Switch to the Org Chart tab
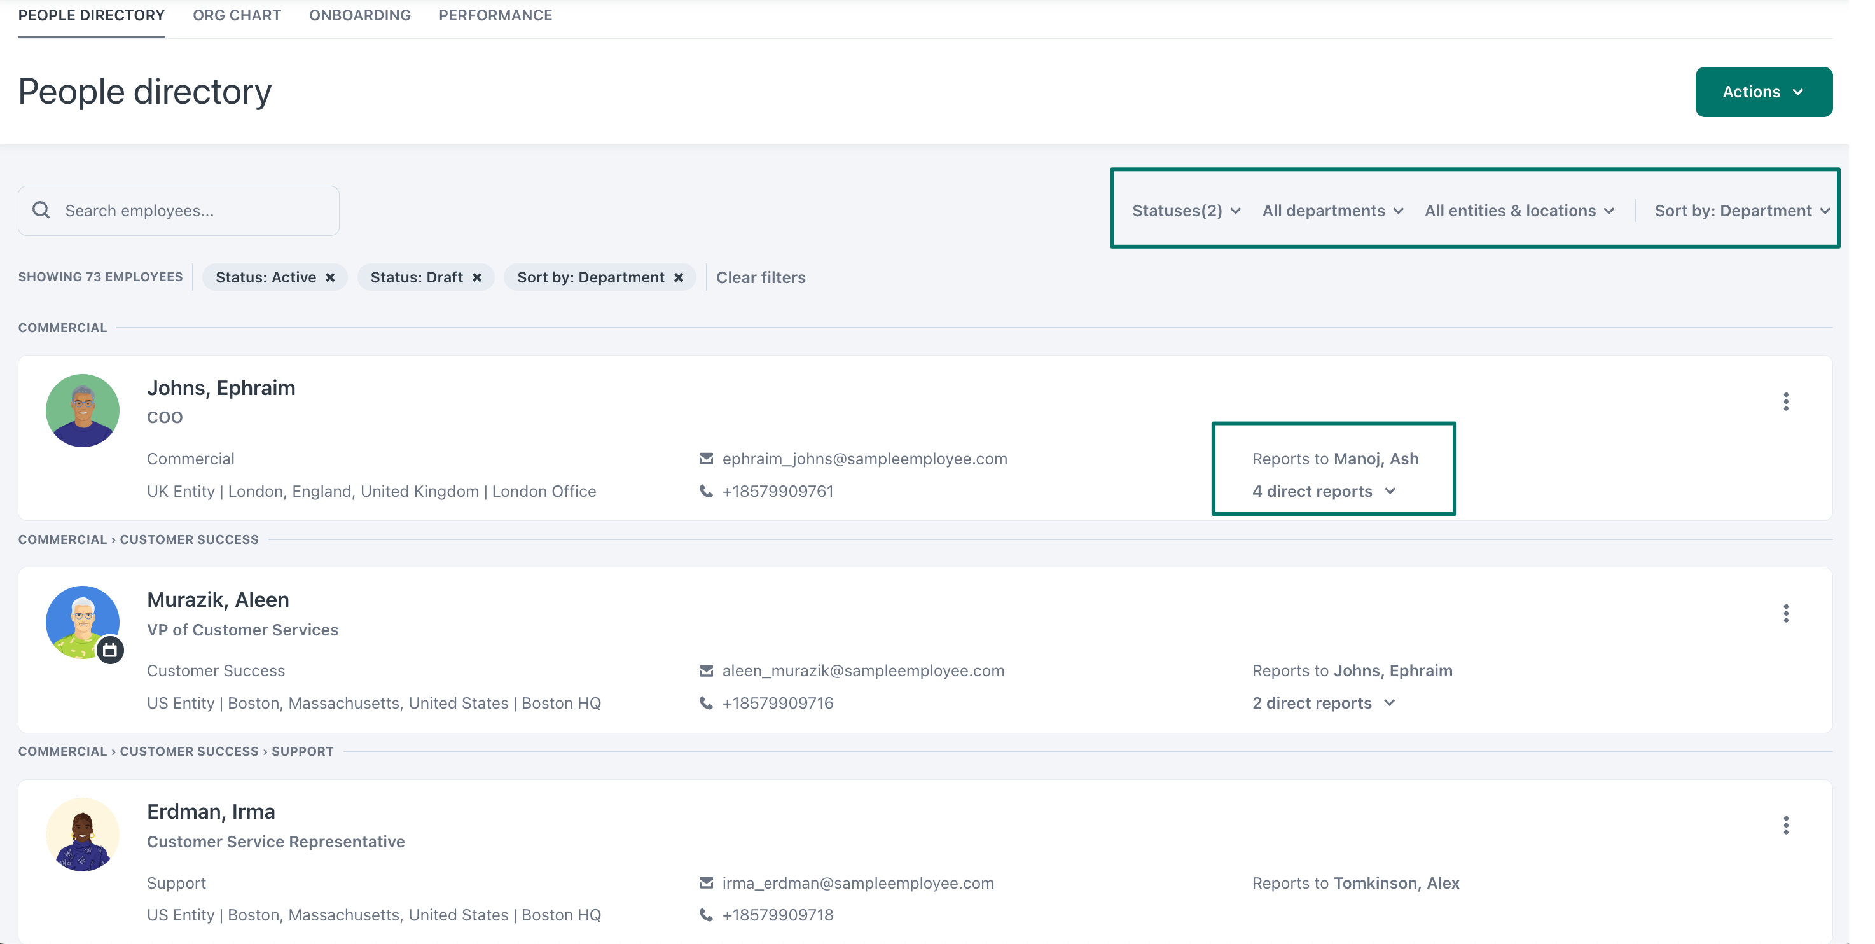Image resolution: width=1875 pixels, height=944 pixels. tap(237, 15)
